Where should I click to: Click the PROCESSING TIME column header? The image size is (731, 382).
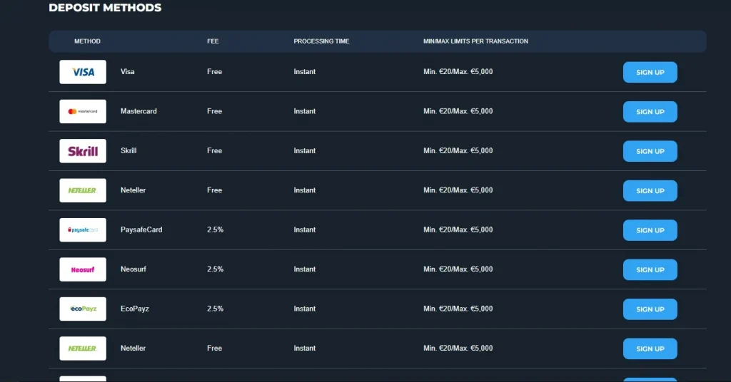(321, 41)
